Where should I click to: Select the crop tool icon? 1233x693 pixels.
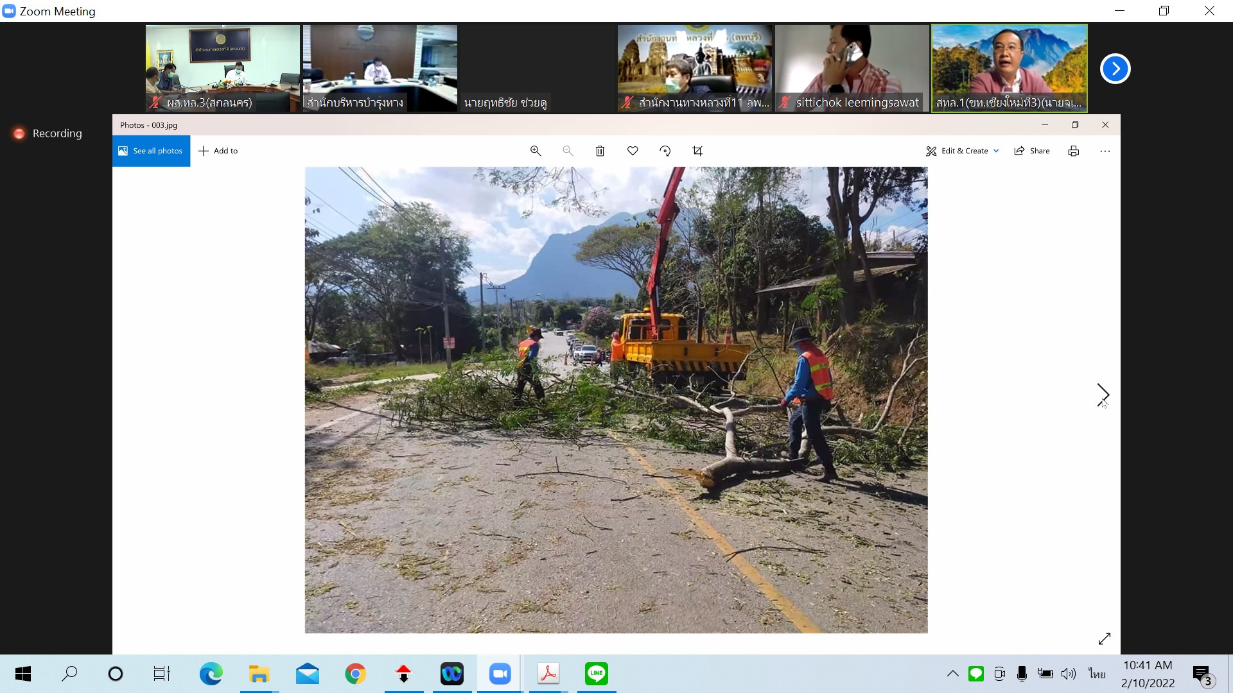[x=697, y=151]
